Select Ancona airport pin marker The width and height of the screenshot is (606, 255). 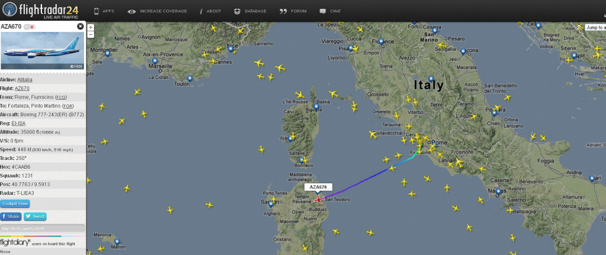(x=463, y=51)
